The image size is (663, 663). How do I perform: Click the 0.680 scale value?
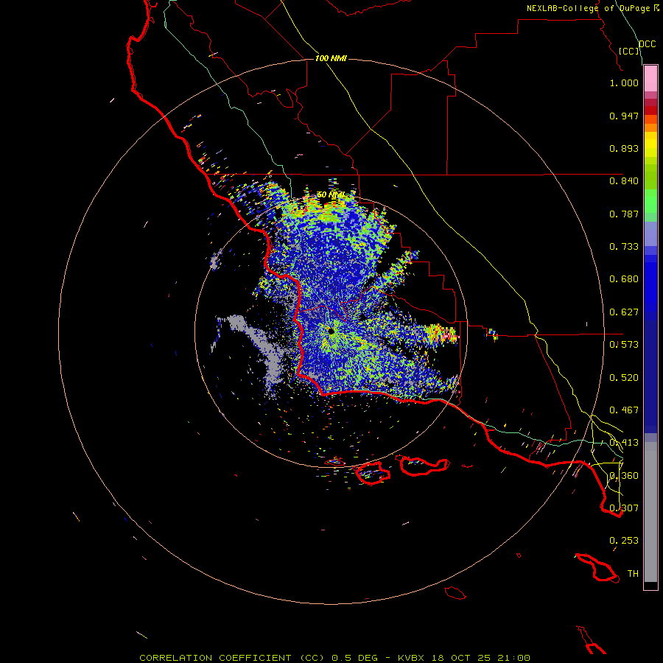click(x=624, y=279)
